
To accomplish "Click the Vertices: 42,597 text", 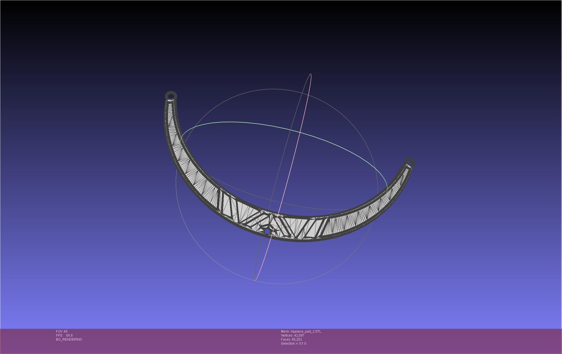I will click(292, 335).
